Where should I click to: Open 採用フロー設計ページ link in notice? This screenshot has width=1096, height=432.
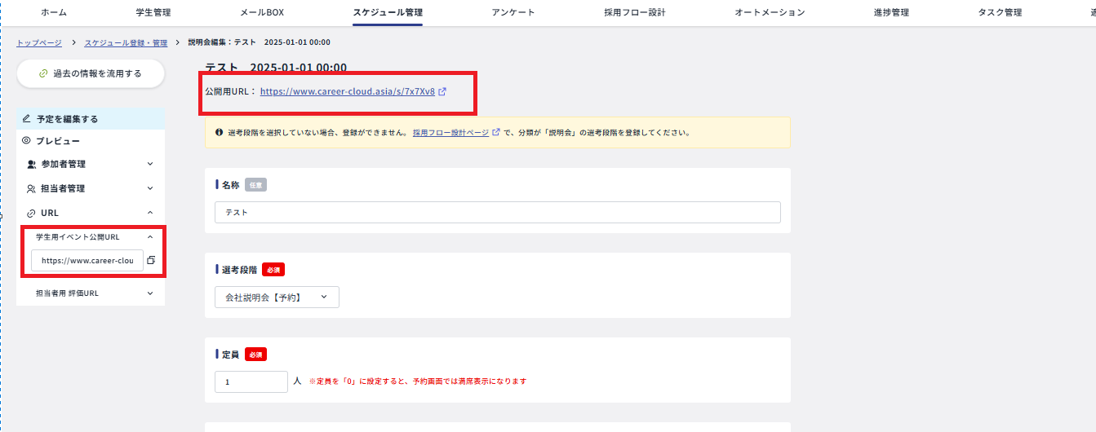pyautogui.click(x=450, y=132)
